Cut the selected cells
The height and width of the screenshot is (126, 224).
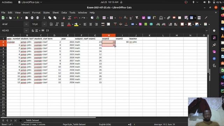[44, 18]
